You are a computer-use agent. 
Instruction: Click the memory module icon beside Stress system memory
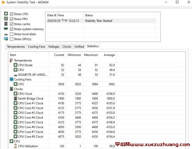(x=6, y=29)
